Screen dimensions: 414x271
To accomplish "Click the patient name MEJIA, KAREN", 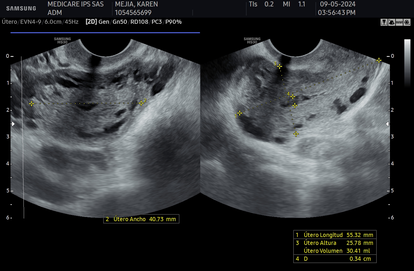I will [136, 4].
